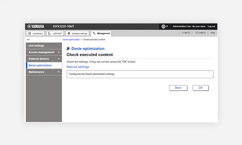Open the language dropdown arrow
242x145 pixels.
coord(167,26)
